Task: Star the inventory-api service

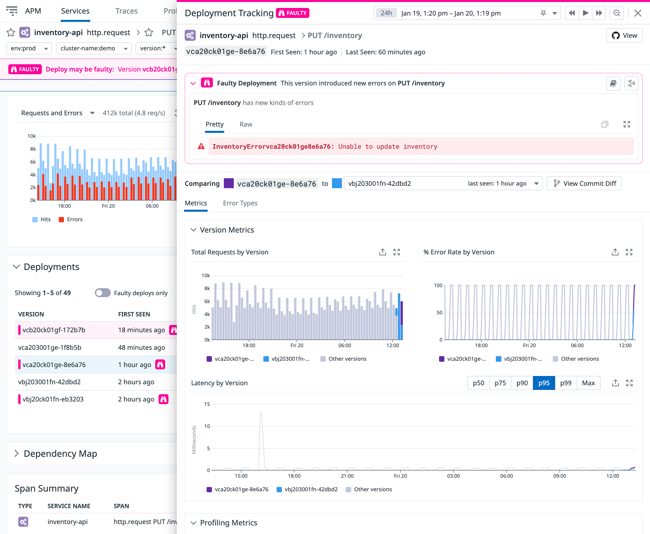Action: [x=11, y=32]
